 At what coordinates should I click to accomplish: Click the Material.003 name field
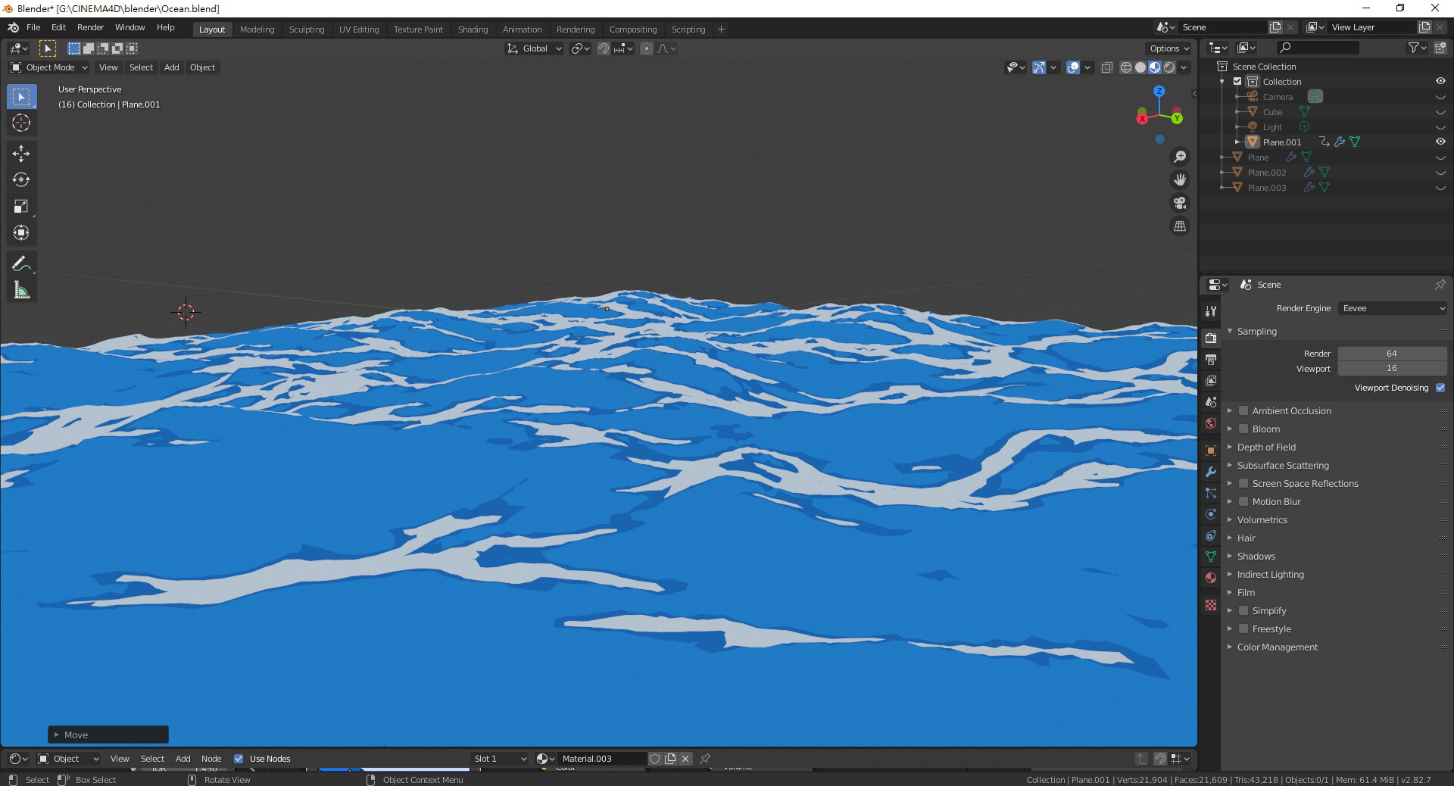coord(602,759)
